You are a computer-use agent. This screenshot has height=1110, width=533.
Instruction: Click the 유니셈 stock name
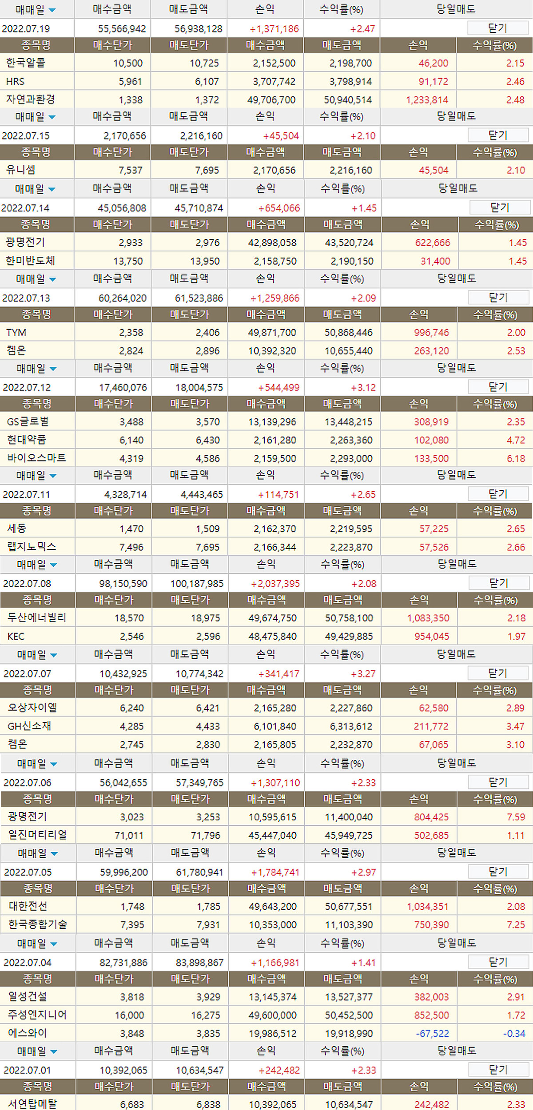coord(21,170)
